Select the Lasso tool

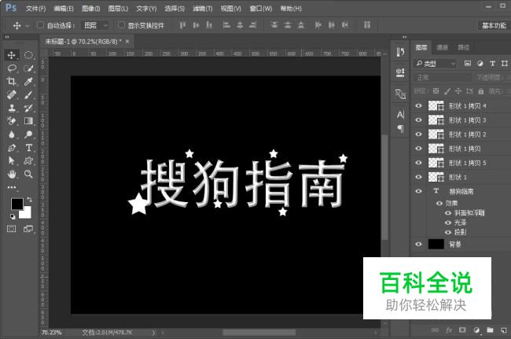point(12,68)
